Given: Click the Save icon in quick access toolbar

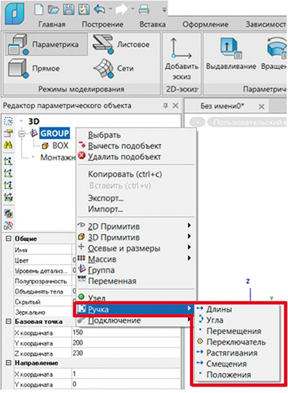Looking at the screenshot, I should (68, 10).
